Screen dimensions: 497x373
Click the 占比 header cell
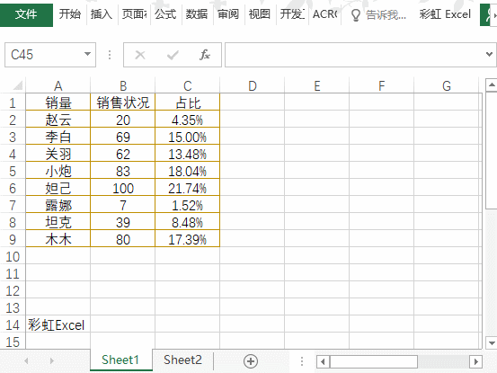188,102
